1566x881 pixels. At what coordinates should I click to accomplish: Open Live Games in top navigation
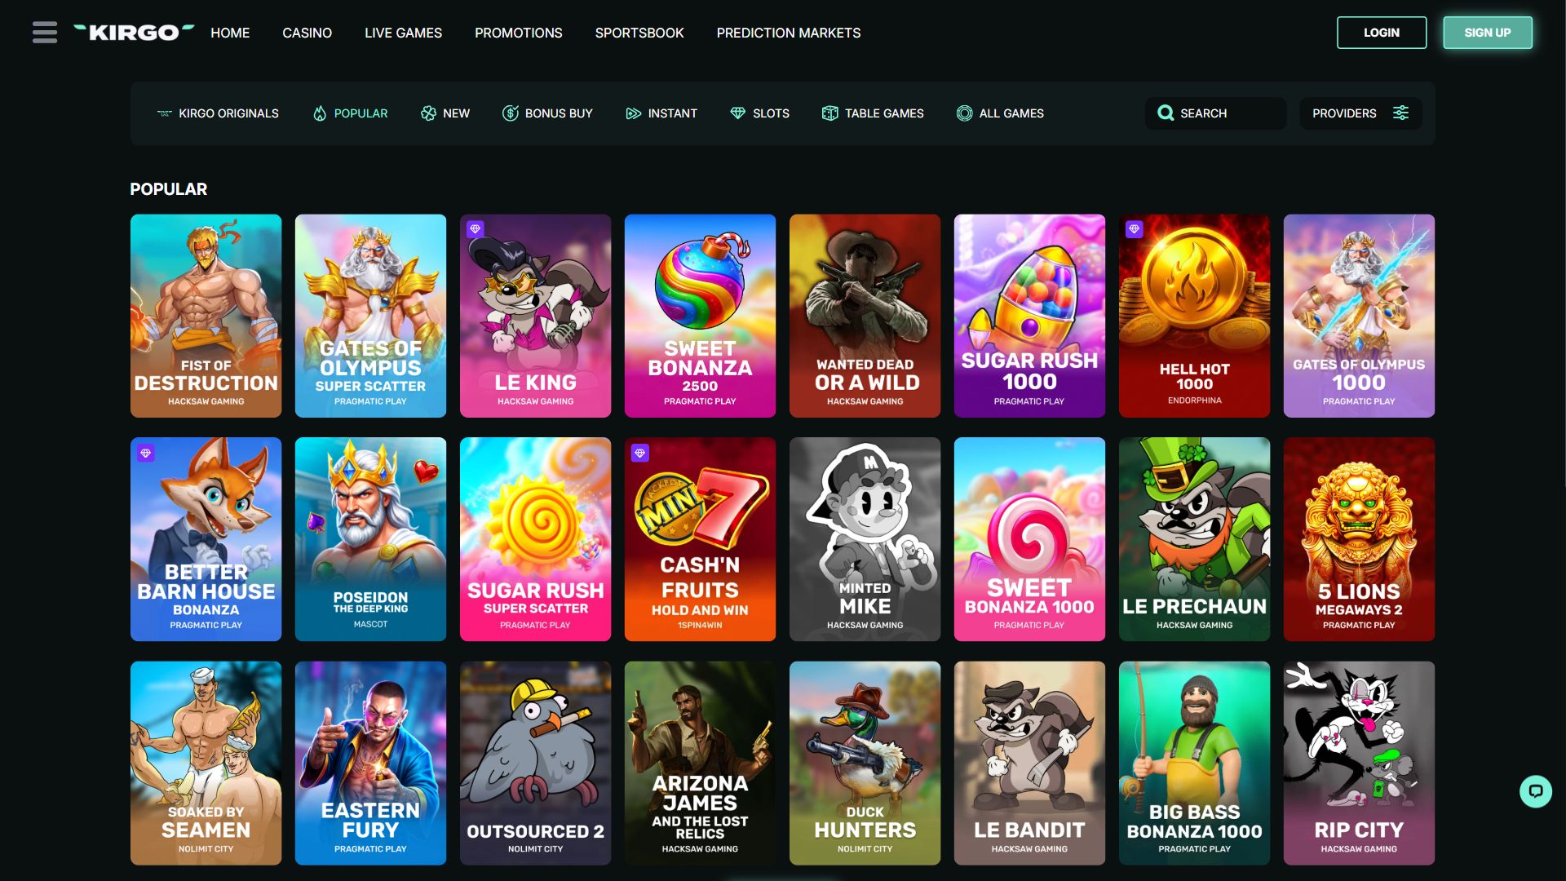(x=403, y=33)
